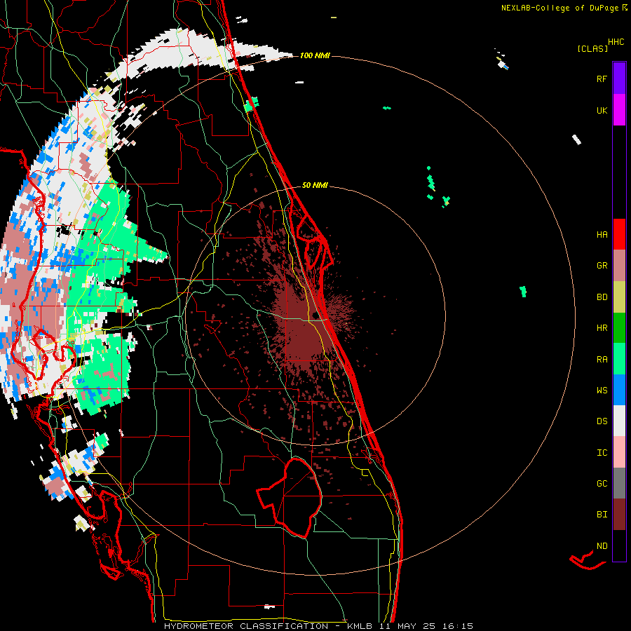Click the "50 NMI" range ring label

[x=315, y=185]
